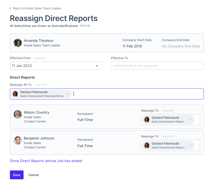Click Allison Country's avatar image
Screen dimensions: 218x192
(17, 114)
